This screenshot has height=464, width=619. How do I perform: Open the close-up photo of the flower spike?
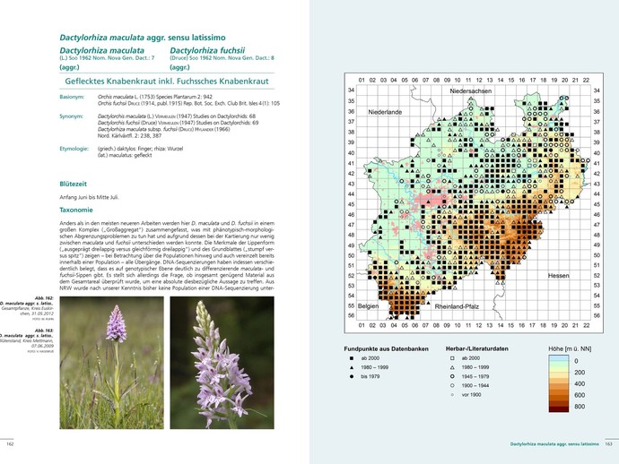(x=222, y=363)
